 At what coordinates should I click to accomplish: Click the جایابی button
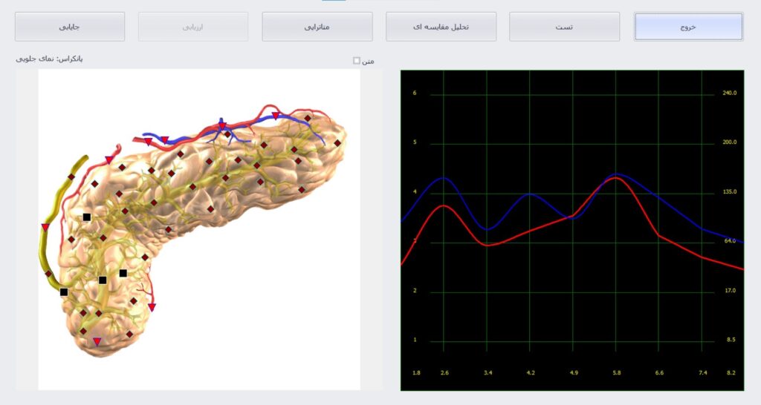click(70, 27)
